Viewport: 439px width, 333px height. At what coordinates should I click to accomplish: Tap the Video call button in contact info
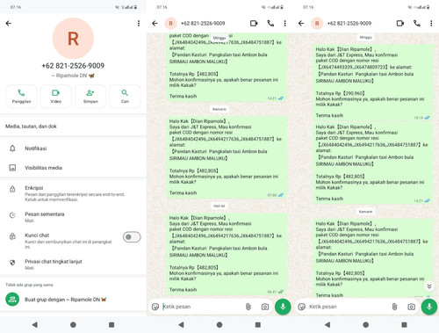pos(55,97)
